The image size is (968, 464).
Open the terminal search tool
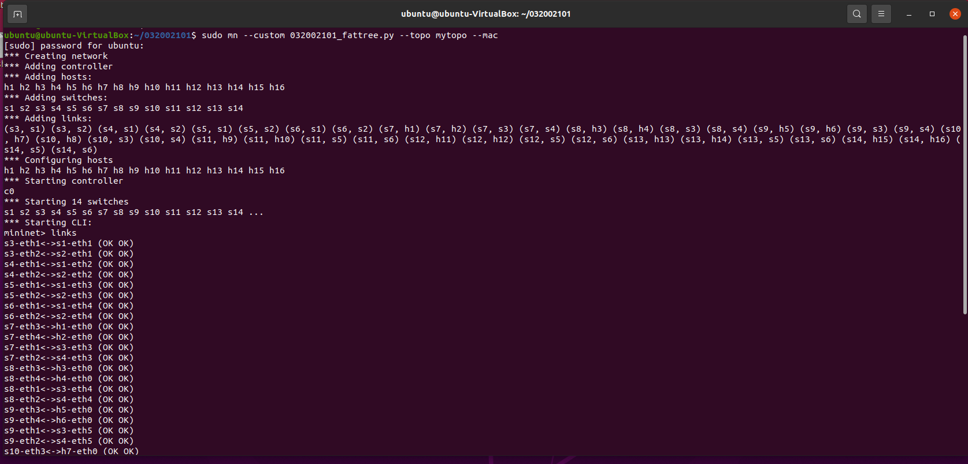(857, 14)
